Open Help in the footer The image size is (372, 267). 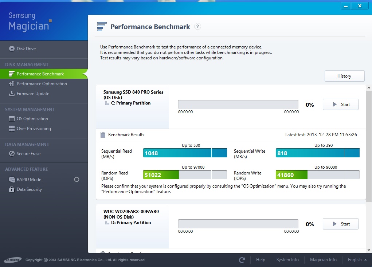(261, 260)
